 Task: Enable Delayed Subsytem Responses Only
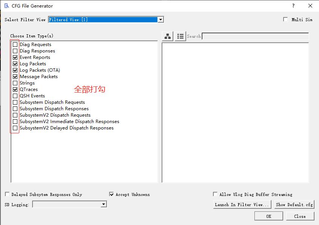point(7,194)
